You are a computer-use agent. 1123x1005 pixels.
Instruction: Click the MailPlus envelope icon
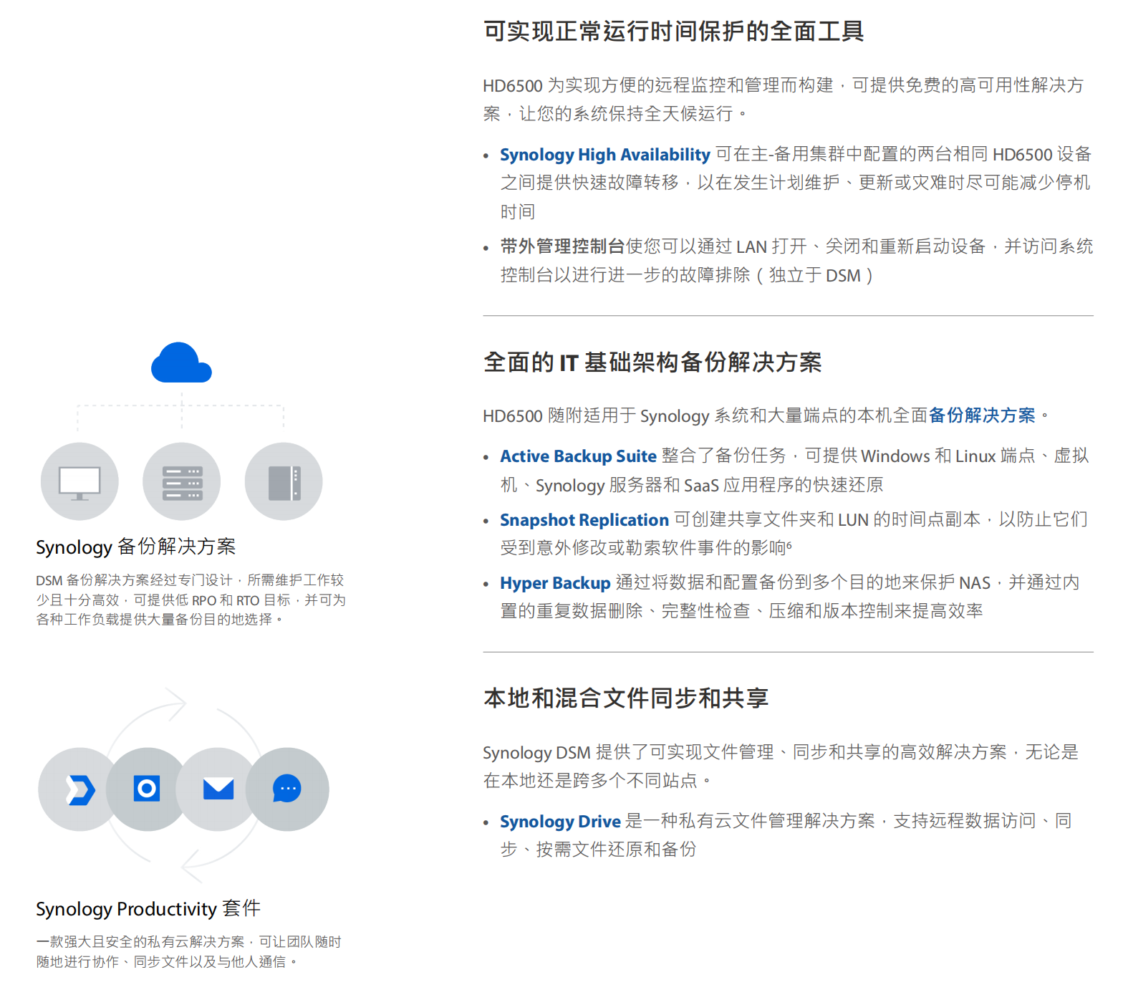pos(218,789)
